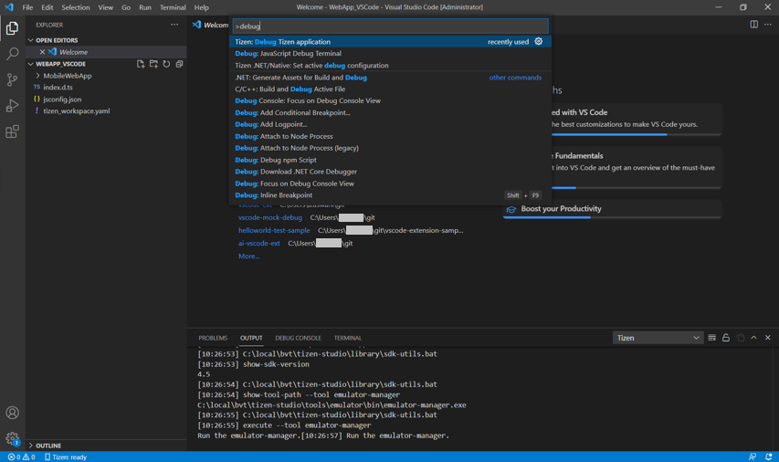Open Run and Debug view
The width and height of the screenshot is (779, 462).
[12, 106]
